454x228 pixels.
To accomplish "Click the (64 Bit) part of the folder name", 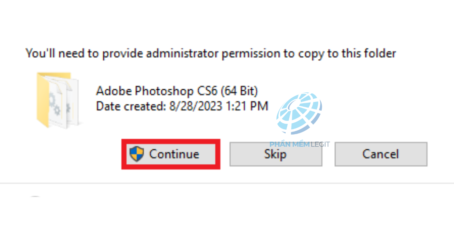I will coord(239,91).
